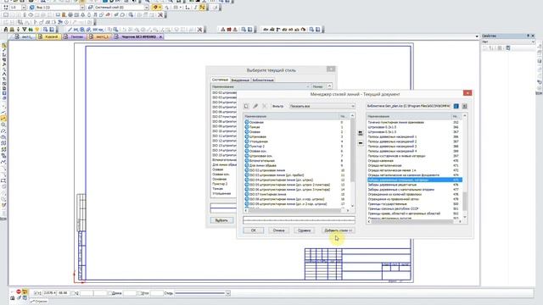Open the 'Системный слой' layer dropdown

point(147,8)
